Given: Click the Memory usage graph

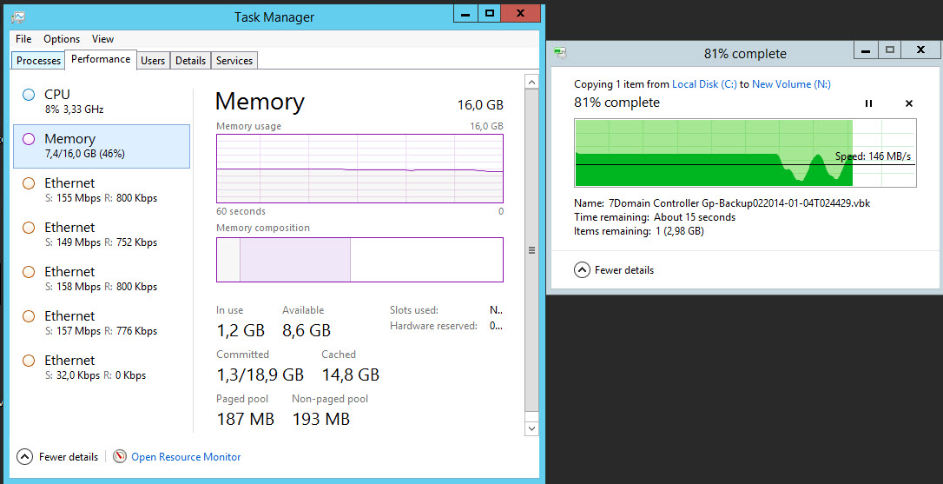Looking at the screenshot, I should tap(359, 169).
